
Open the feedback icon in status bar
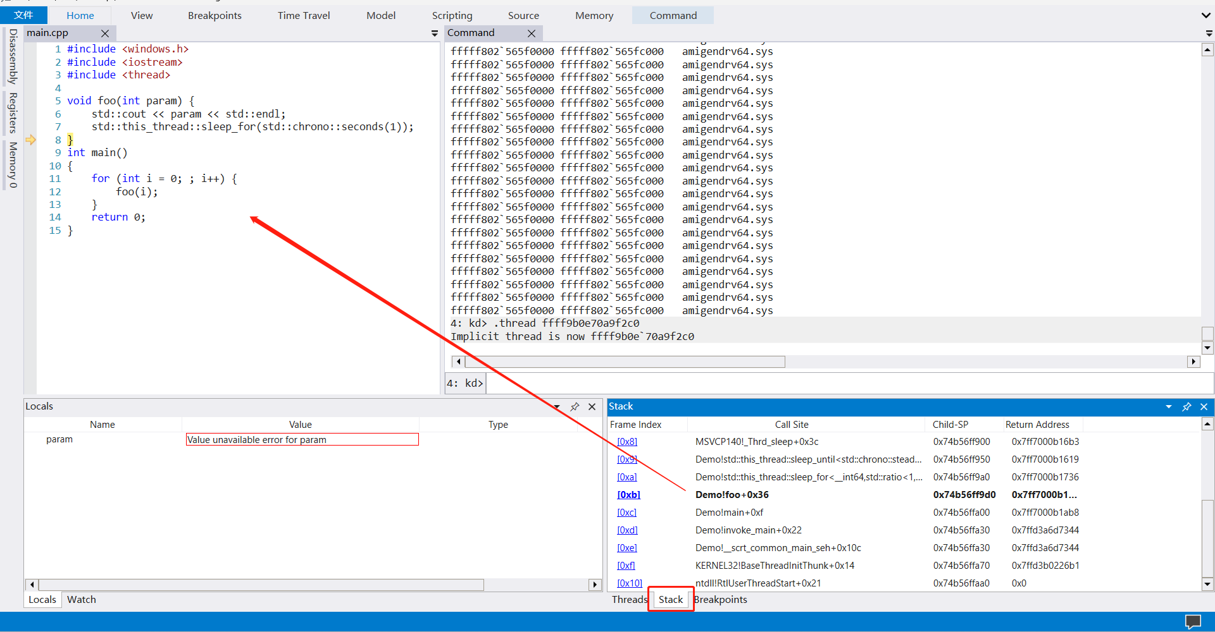click(x=1192, y=621)
